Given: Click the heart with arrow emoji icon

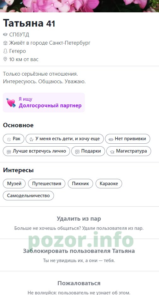Looking at the screenshot, I should tap(11, 103).
